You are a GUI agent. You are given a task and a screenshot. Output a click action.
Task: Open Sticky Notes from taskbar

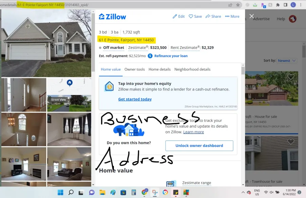point(176,193)
